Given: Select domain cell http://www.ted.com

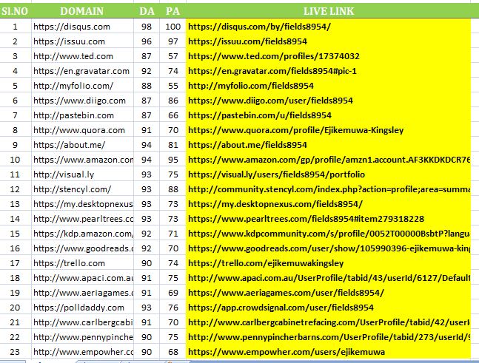Looking at the screenshot, I should [82, 56].
